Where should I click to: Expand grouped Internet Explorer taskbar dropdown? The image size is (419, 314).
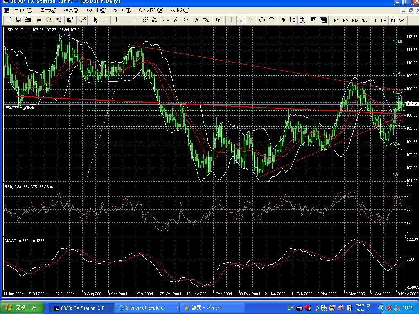(x=177, y=308)
